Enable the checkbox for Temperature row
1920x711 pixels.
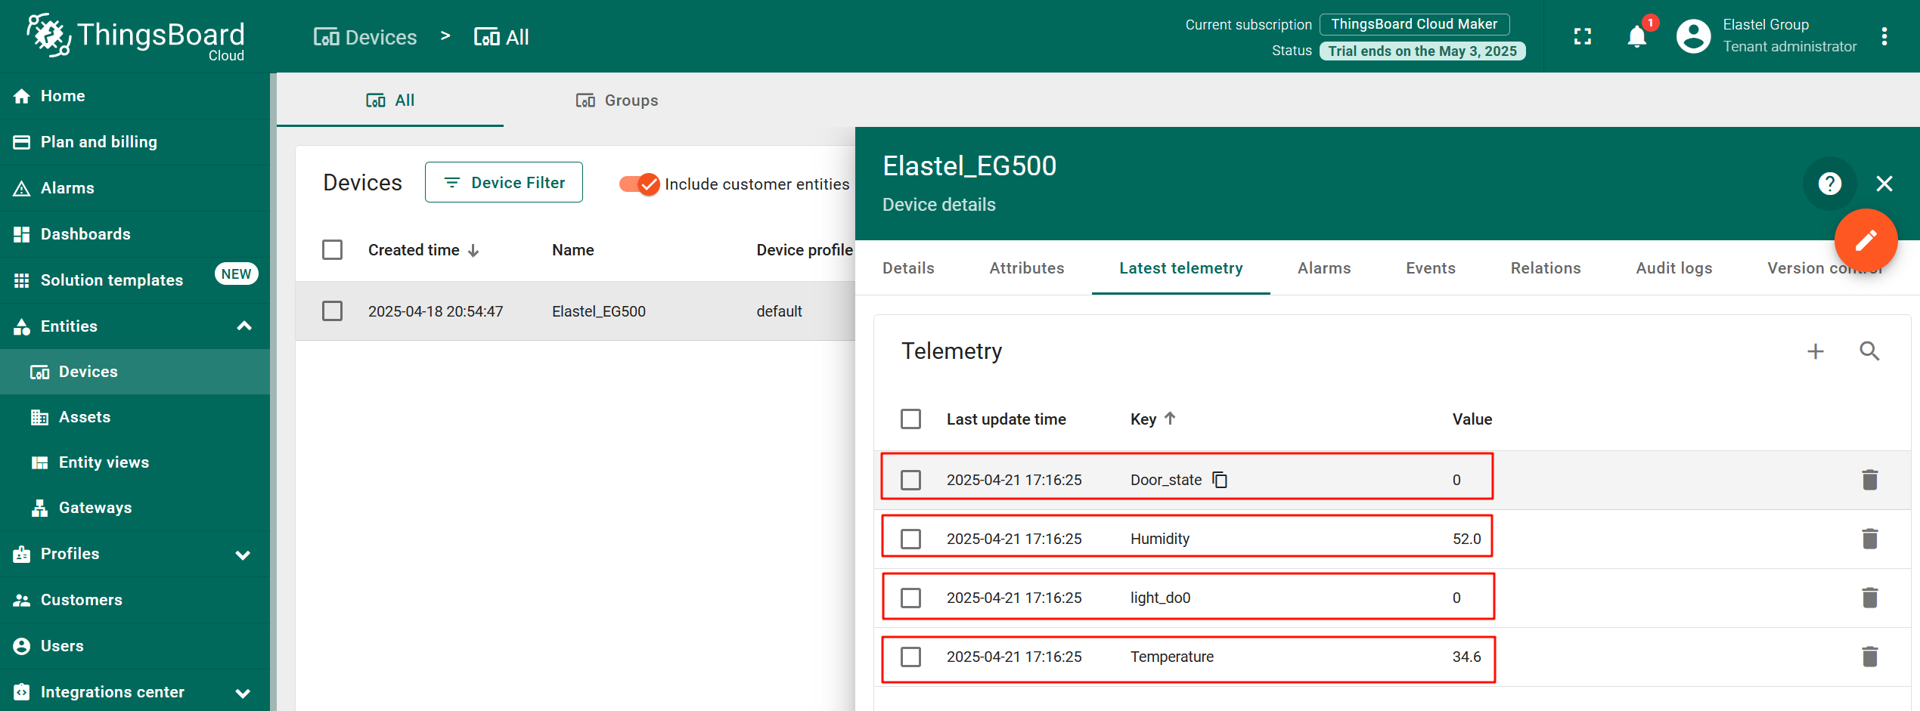[910, 657]
